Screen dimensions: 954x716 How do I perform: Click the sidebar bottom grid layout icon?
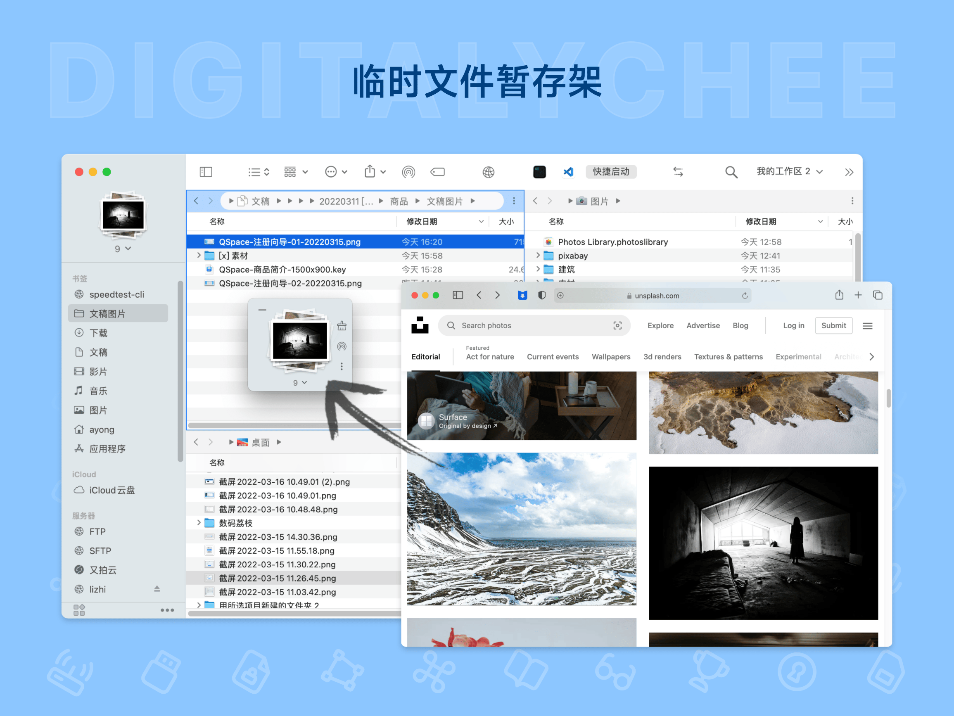coord(79,610)
